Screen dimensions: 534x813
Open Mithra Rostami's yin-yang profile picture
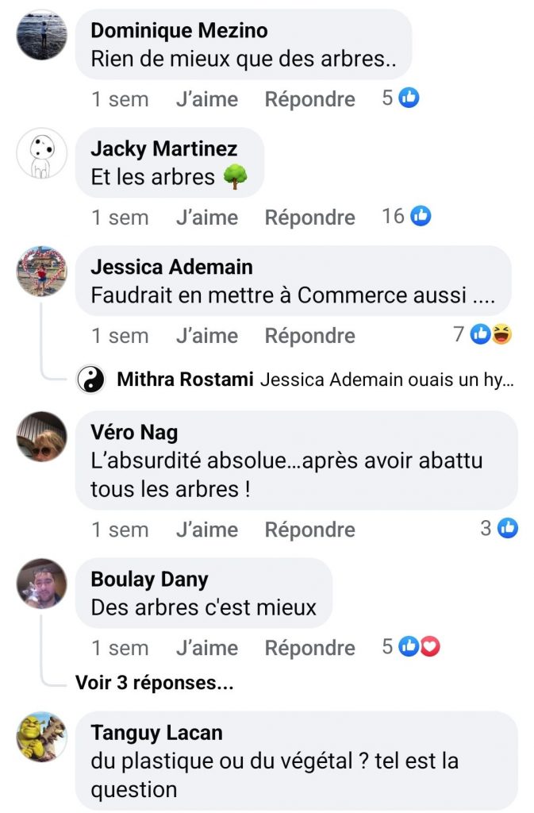tap(90, 380)
